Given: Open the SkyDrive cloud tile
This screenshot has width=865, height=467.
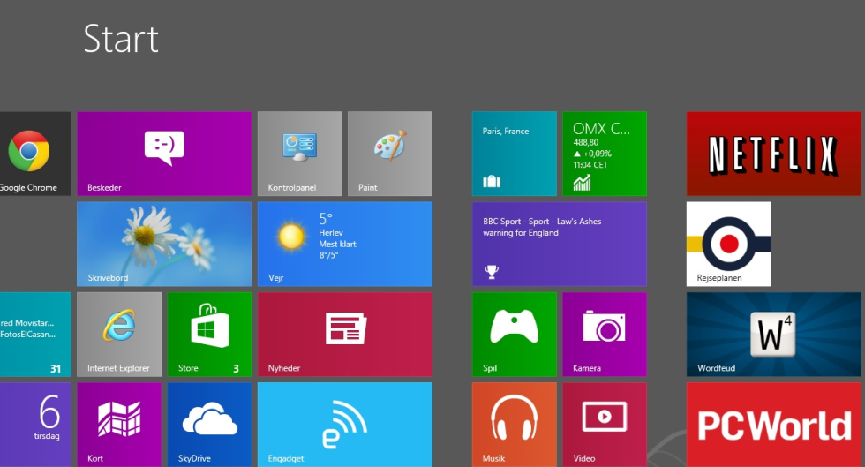Looking at the screenshot, I should (209, 424).
